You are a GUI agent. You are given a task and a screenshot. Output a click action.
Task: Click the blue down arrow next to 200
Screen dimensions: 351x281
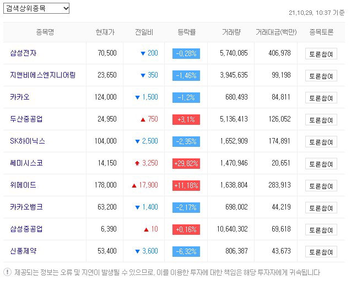(x=143, y=53)
